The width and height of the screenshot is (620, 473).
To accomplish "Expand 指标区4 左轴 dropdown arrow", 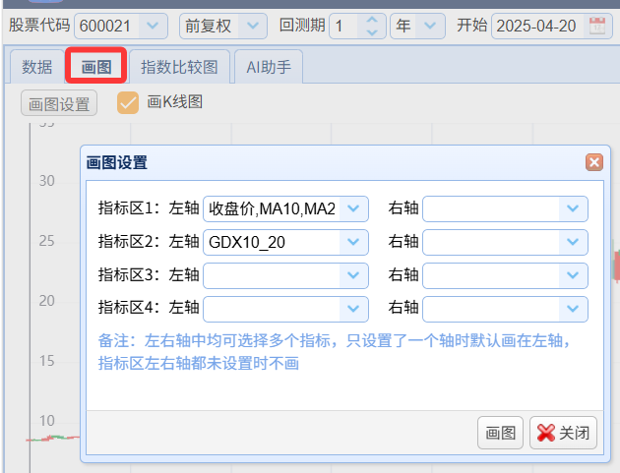I will pyautogui.click(x=353, y=309).
